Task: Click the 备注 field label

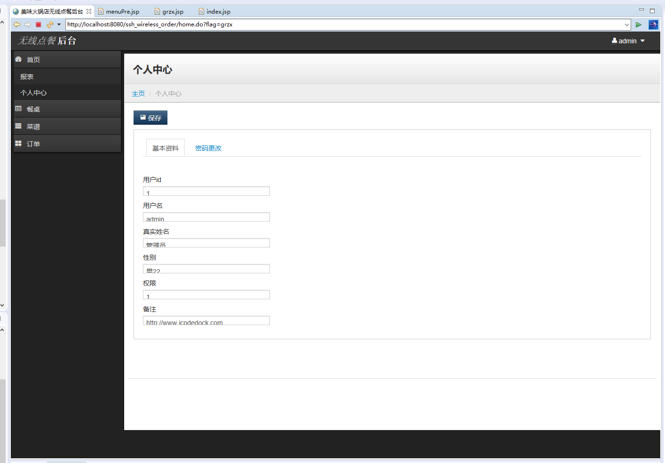Action: tap(150, 309)
